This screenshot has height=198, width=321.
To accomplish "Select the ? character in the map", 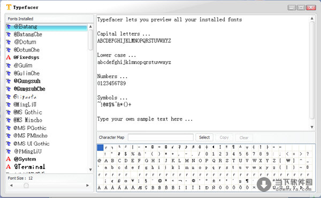I will coord(308,154).
